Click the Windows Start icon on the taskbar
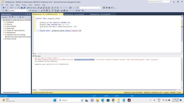This screenshot has height=103, width=184. coord(55,100)
